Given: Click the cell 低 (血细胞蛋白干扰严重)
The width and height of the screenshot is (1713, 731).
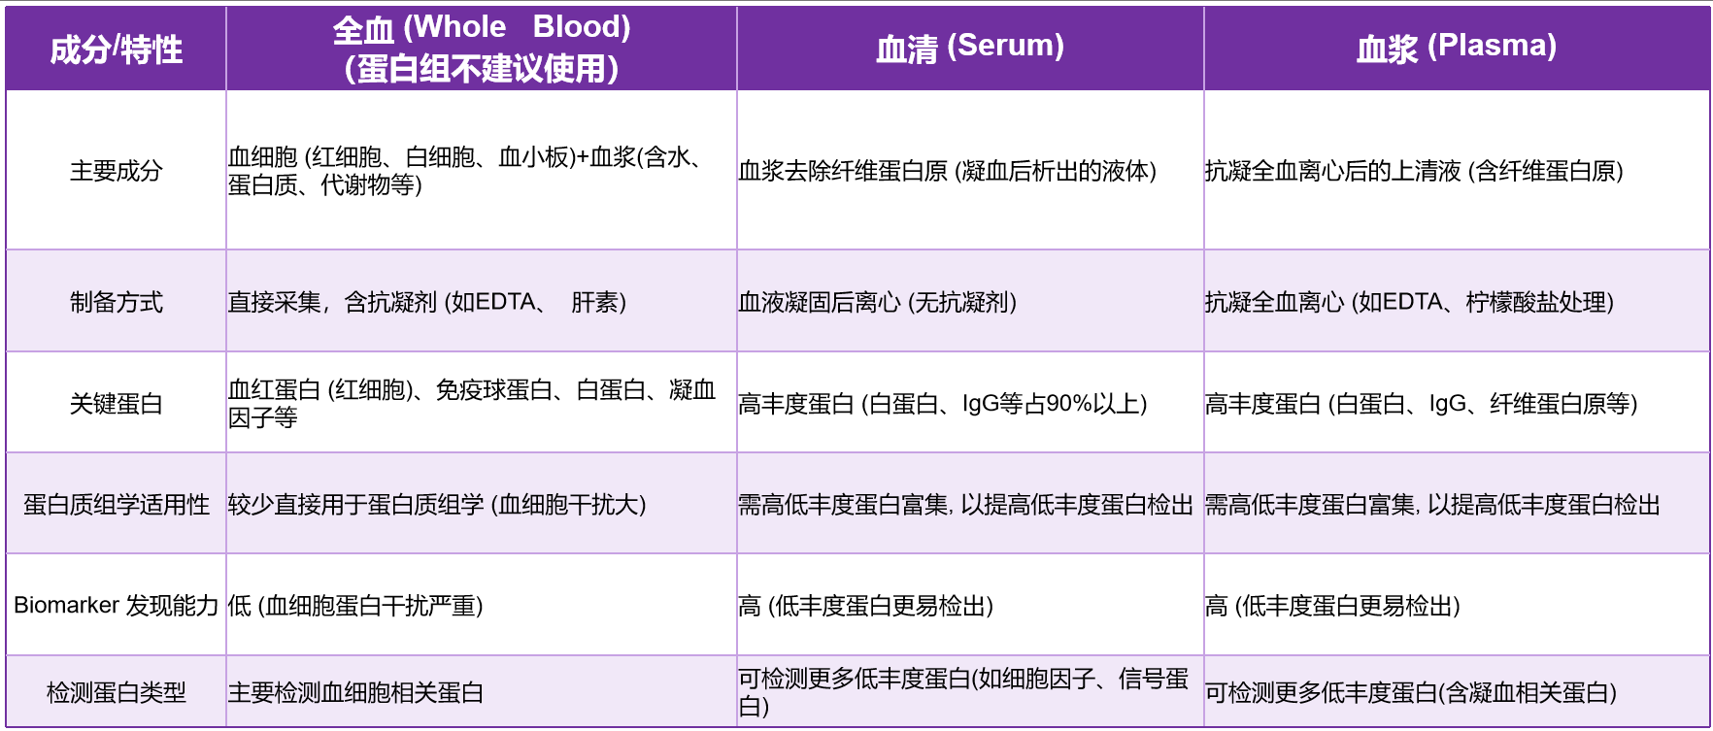Looking at the screenshot, I should [x=354, y=606].
